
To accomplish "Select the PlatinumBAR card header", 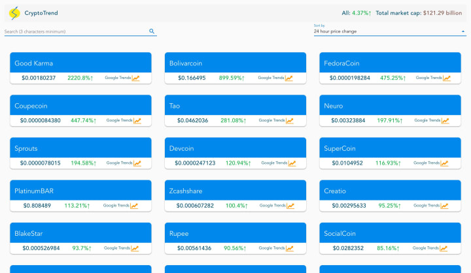I will 80,191.
